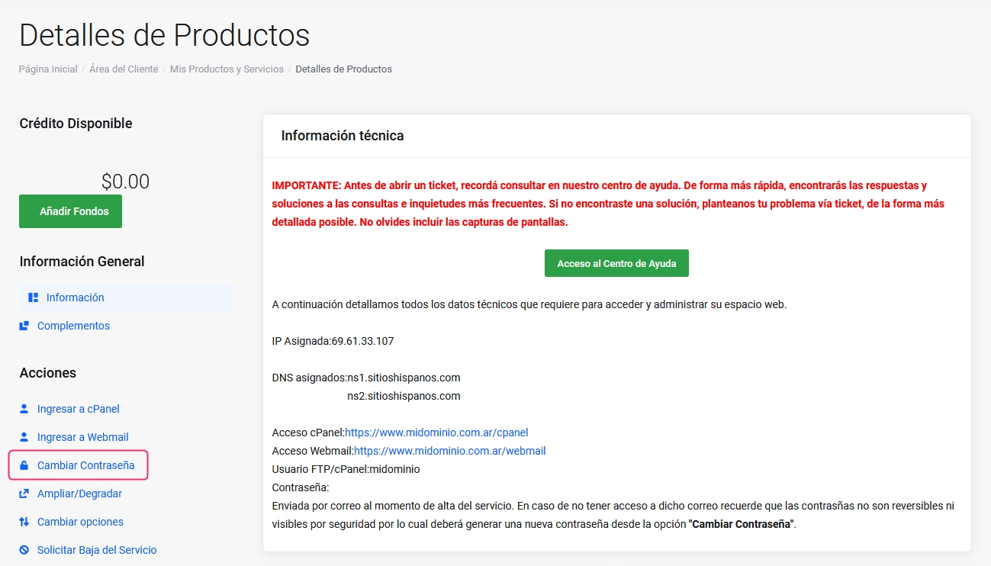The image size is (991, 566).
Task: Click the Ampliar/Degradar action link
Action: pos(79,494)
